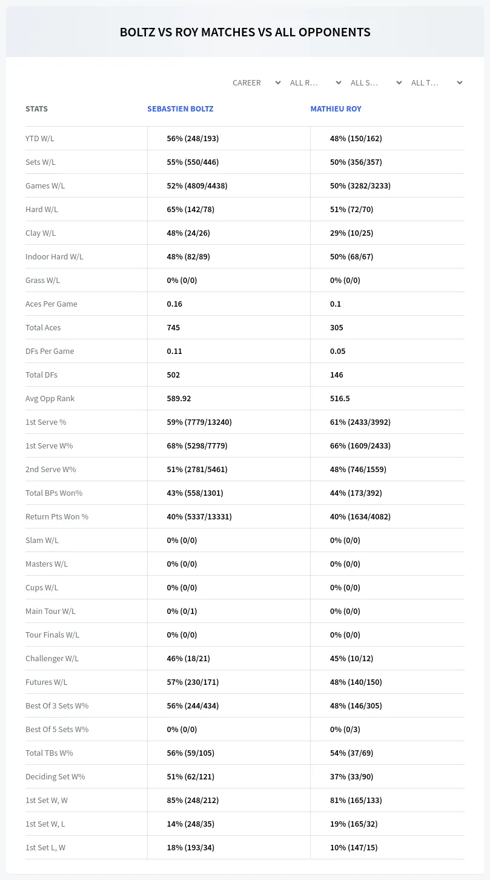Screen dimensions: 490x880
Task: Click Boltz's Avg Opp Rank 589.92
Action: pos(179,398)
